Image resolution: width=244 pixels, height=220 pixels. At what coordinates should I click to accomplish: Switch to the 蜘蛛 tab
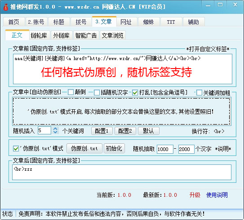[148, 22]
